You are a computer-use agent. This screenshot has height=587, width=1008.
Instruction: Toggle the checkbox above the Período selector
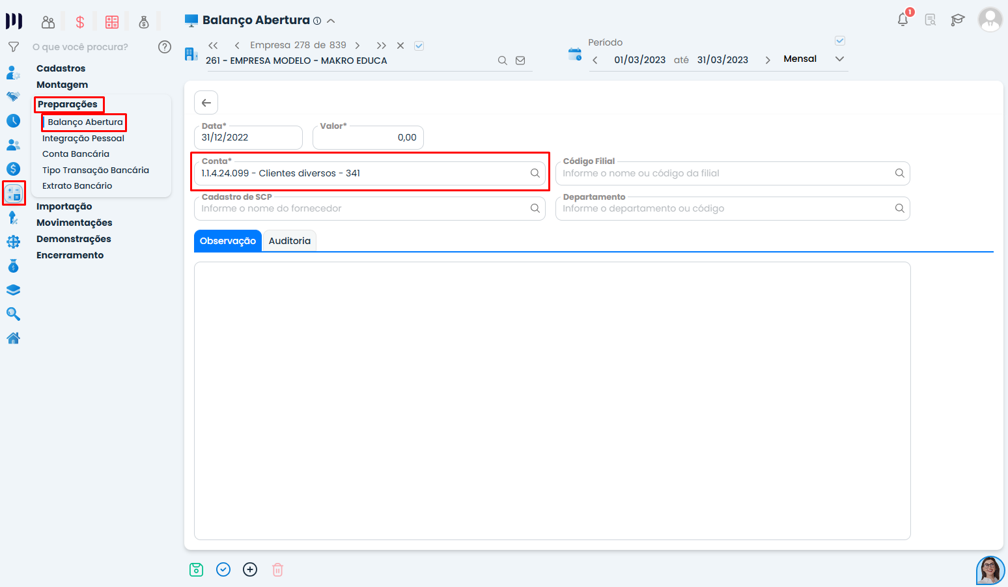(840, 41)
